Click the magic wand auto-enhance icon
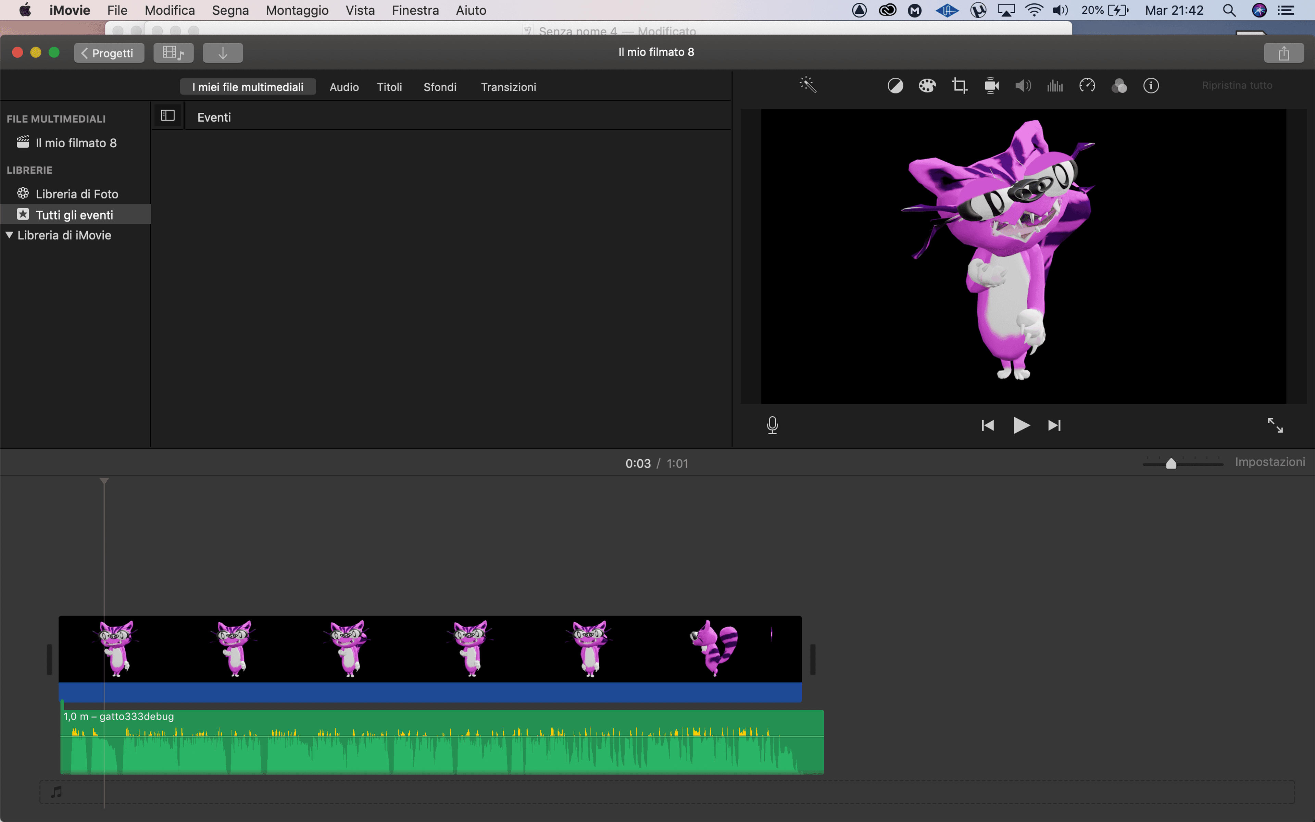1315x822 pixels. point(808,85)
